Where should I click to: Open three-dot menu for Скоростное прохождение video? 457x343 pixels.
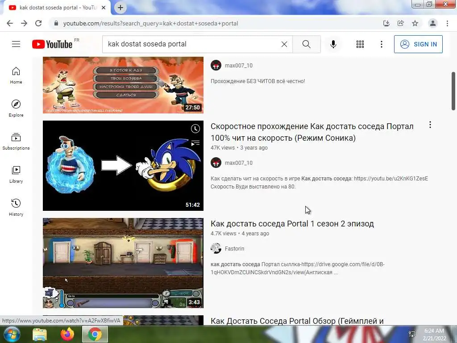pyautogui.click(x=430, y=125)
